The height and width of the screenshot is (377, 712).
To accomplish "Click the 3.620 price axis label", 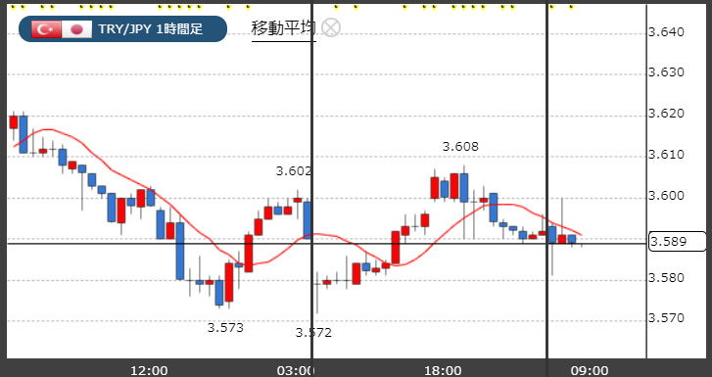I will pos(666,114).
